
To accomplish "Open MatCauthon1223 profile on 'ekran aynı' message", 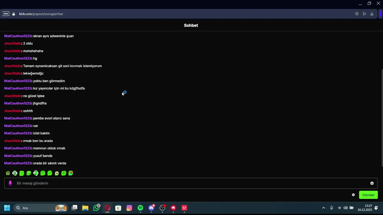I will [x=18, y=36].
